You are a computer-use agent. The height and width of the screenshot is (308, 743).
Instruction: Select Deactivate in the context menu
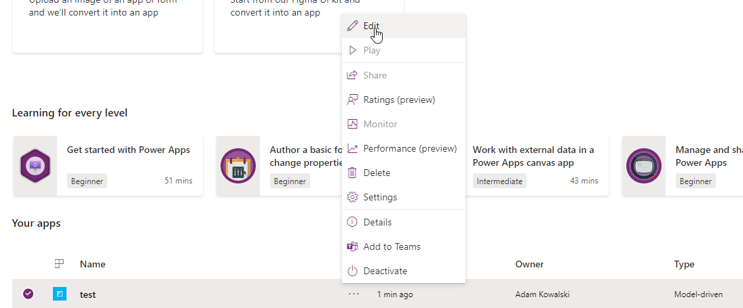click(403, 271)
